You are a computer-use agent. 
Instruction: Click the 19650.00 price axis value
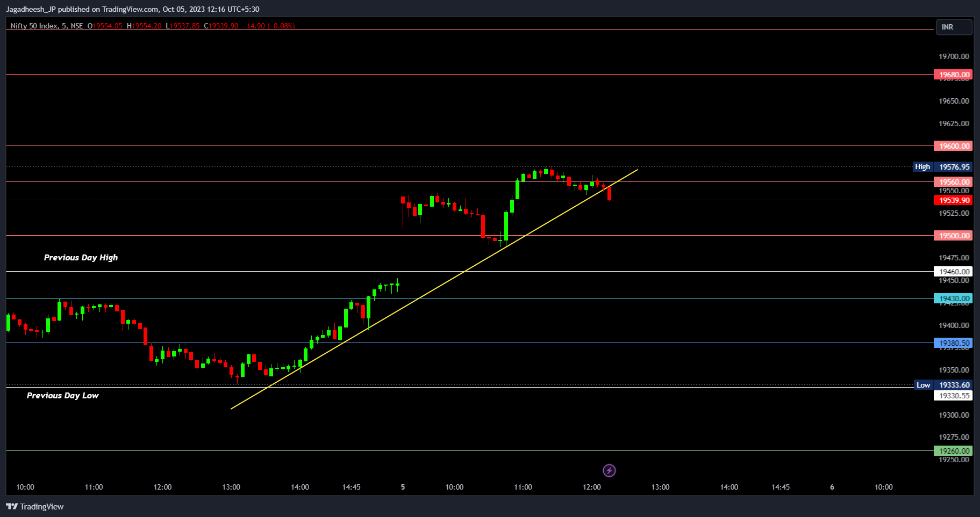click(954, 101)
